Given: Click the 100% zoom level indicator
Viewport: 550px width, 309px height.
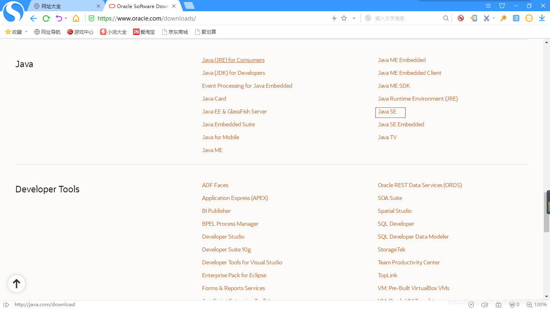Looking at the screenshot, I should 540,305.
